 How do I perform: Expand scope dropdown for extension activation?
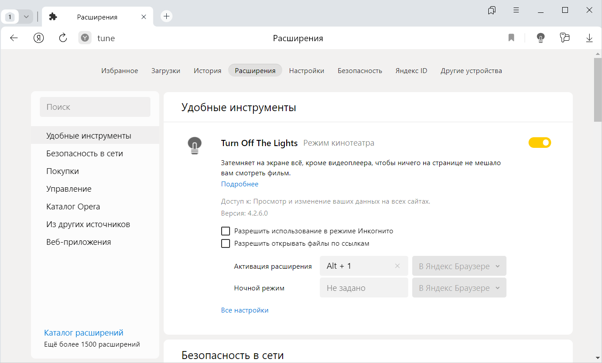[459, 266]
